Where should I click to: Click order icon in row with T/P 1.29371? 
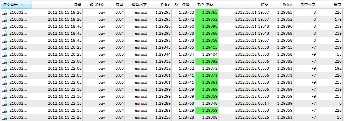point(4,76)
